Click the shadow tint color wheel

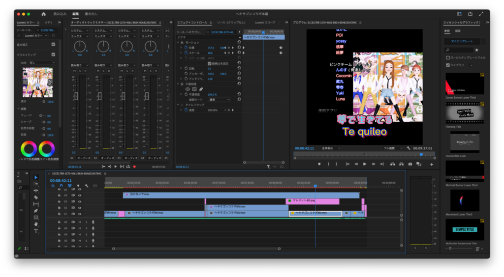(29, 148)
